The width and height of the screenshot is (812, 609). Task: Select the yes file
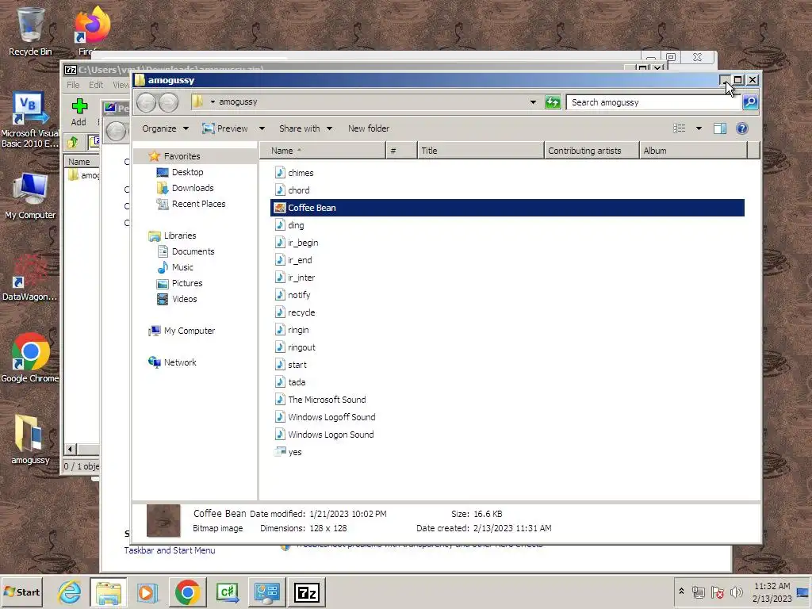click(x=288, y=451)
